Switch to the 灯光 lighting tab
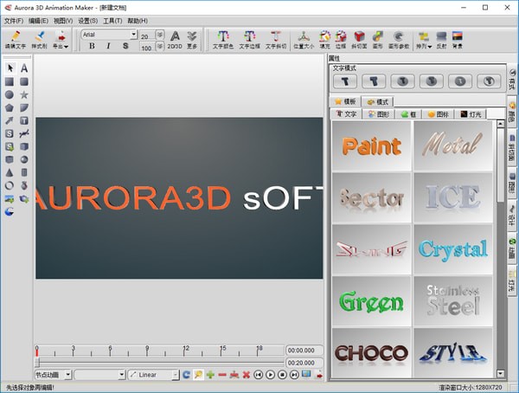Screen dimensions: 519x393 [x=471, y=113]
